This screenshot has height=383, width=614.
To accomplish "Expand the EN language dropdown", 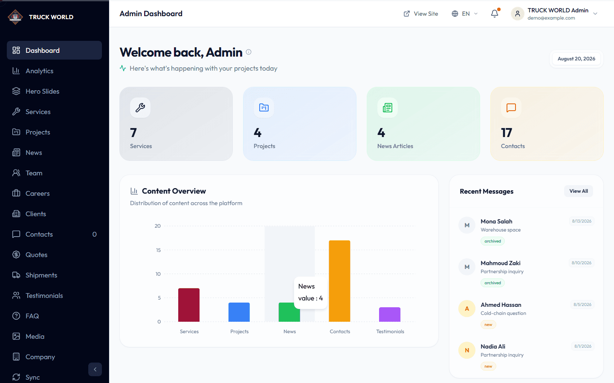I will coord(465,14).
